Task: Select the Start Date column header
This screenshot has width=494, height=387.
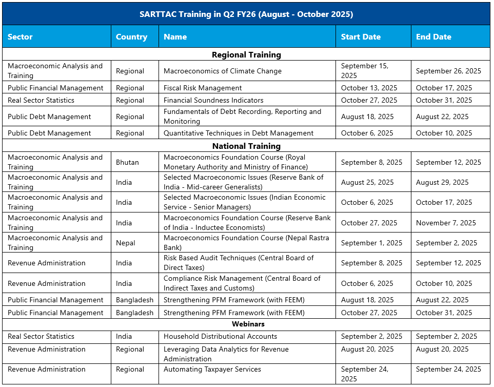Action: [x=361, y=37]
